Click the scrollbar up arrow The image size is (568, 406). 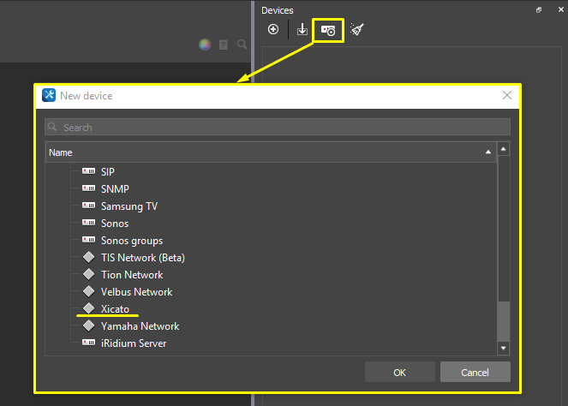click(x=504, y=149)
